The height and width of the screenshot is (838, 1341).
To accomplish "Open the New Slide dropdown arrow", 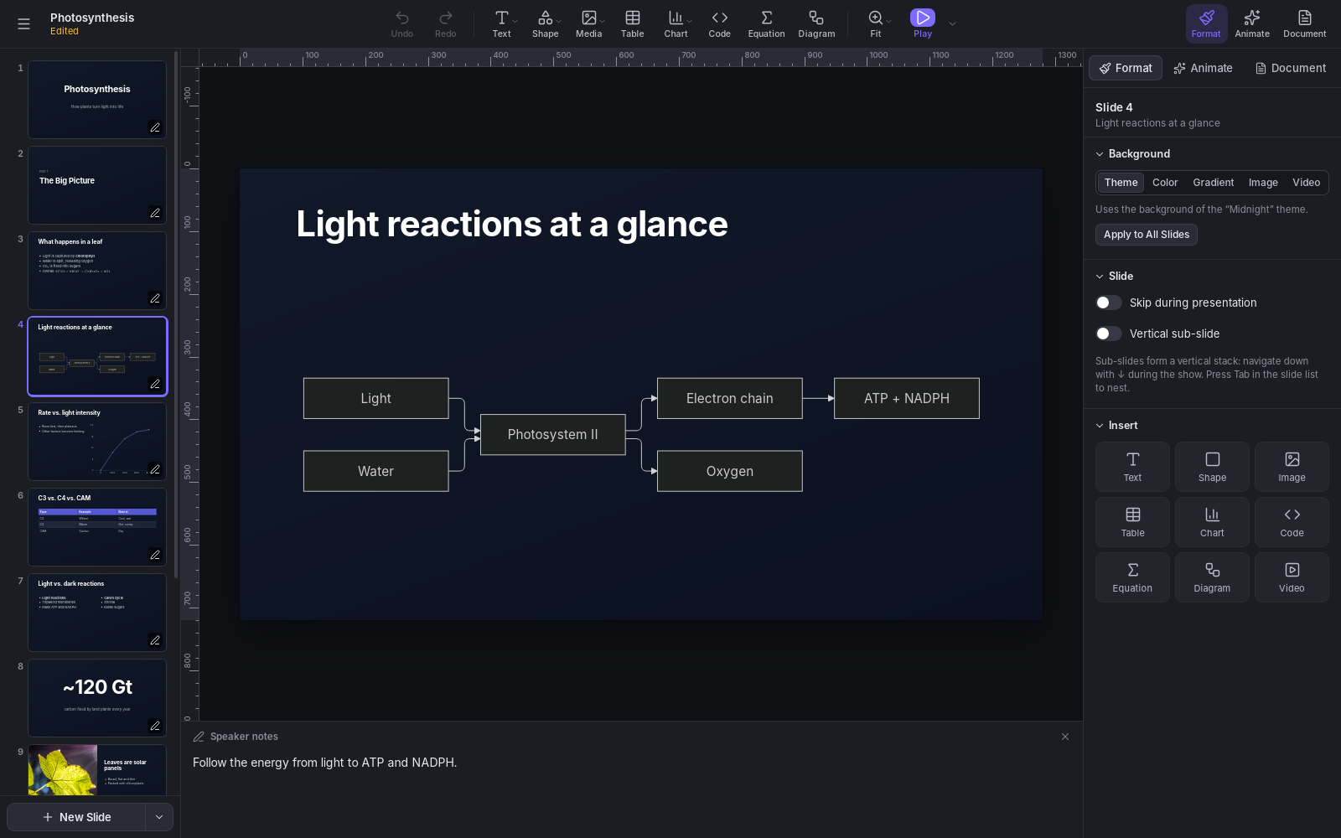I will [159, 817].
